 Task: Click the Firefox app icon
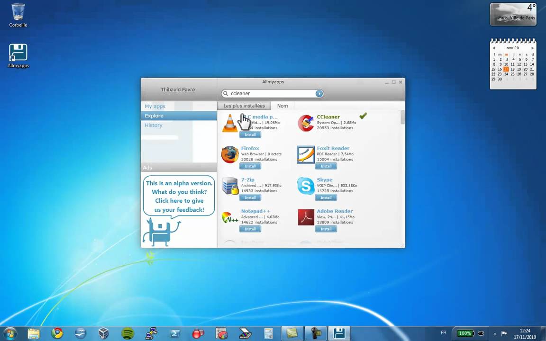230,154
